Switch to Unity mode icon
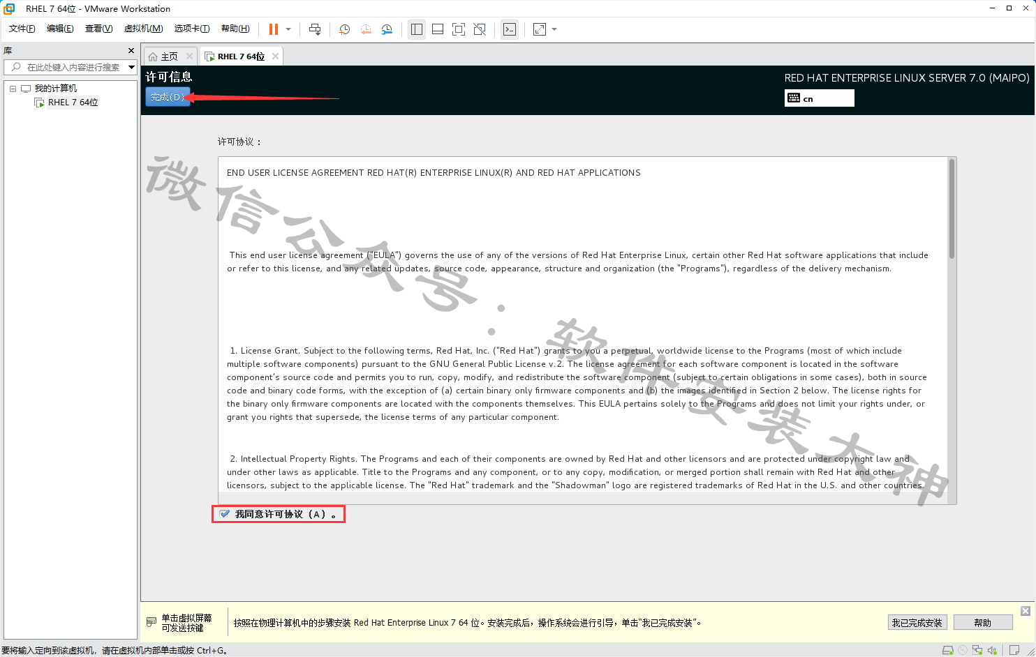 click(x=480, y=29)
